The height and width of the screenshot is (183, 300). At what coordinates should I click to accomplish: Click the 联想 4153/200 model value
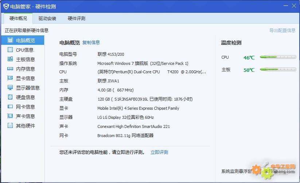pos(111,54)
